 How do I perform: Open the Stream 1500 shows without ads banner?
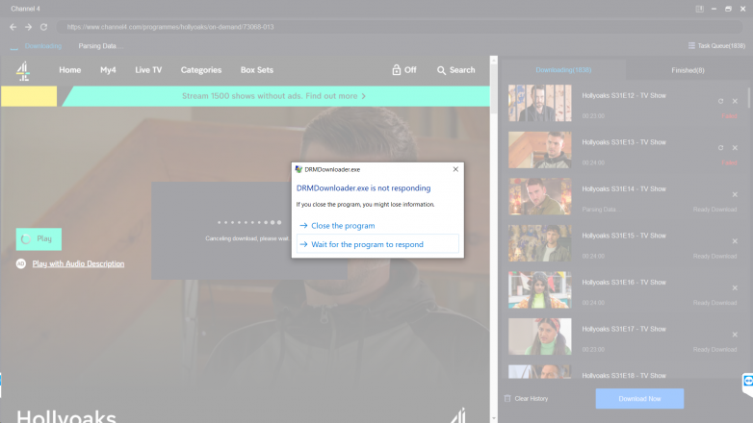[x=273, y=96]
